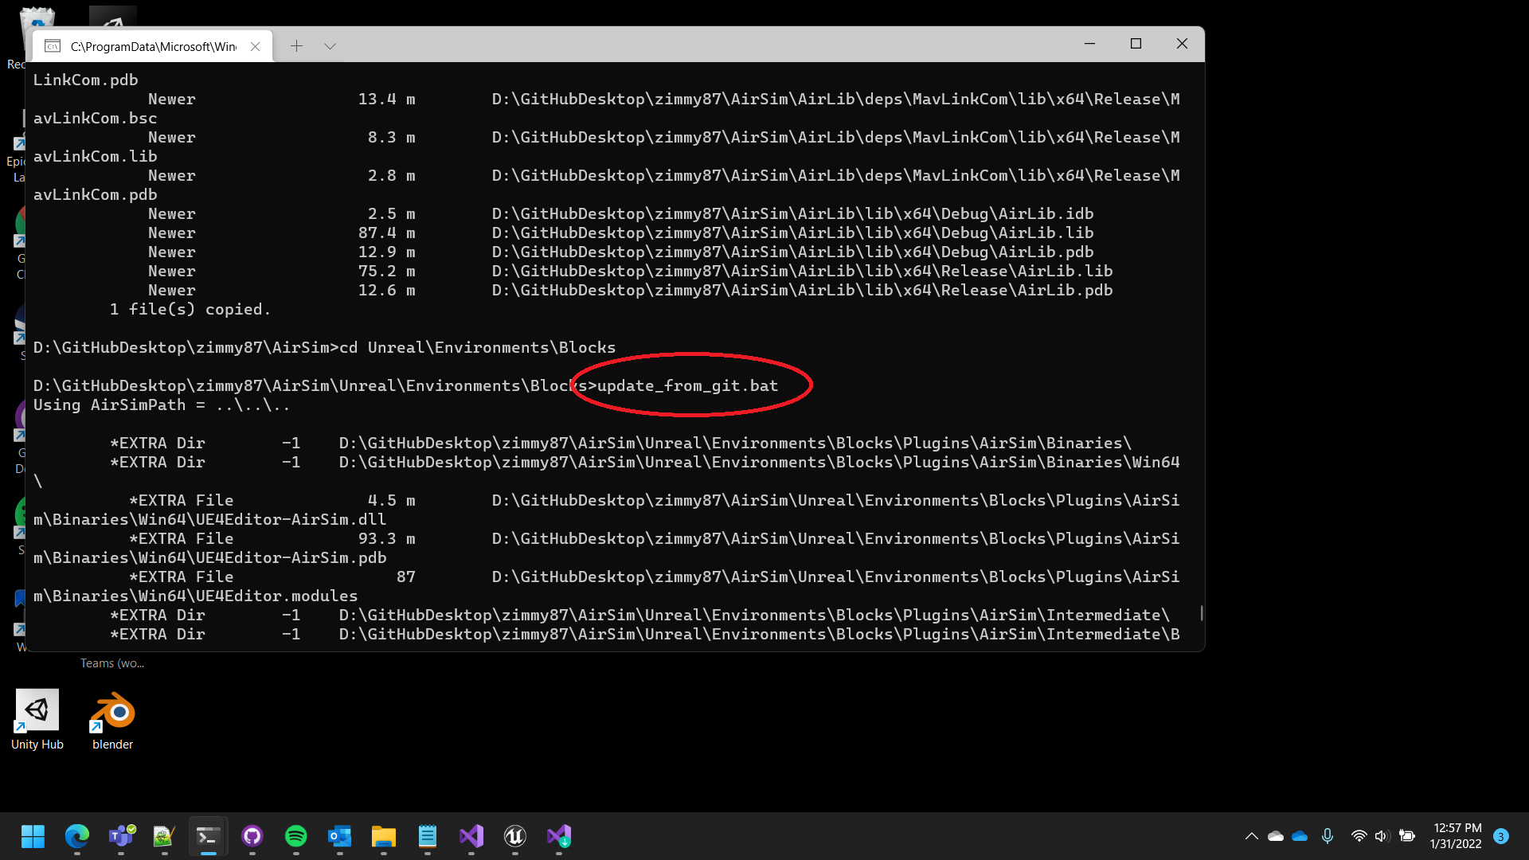Open the new tab dropdown arrow in Terminal
This screenshot has height=860, width=1529.
(330, 45)
